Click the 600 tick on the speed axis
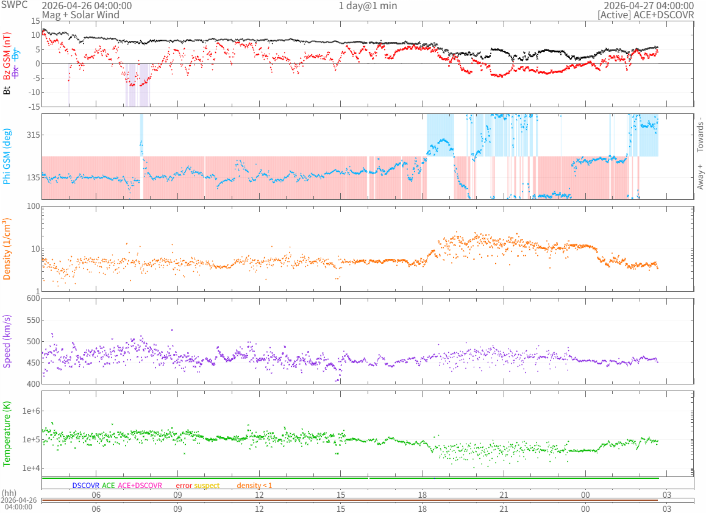The image size is (706, 513). (34, 299)
